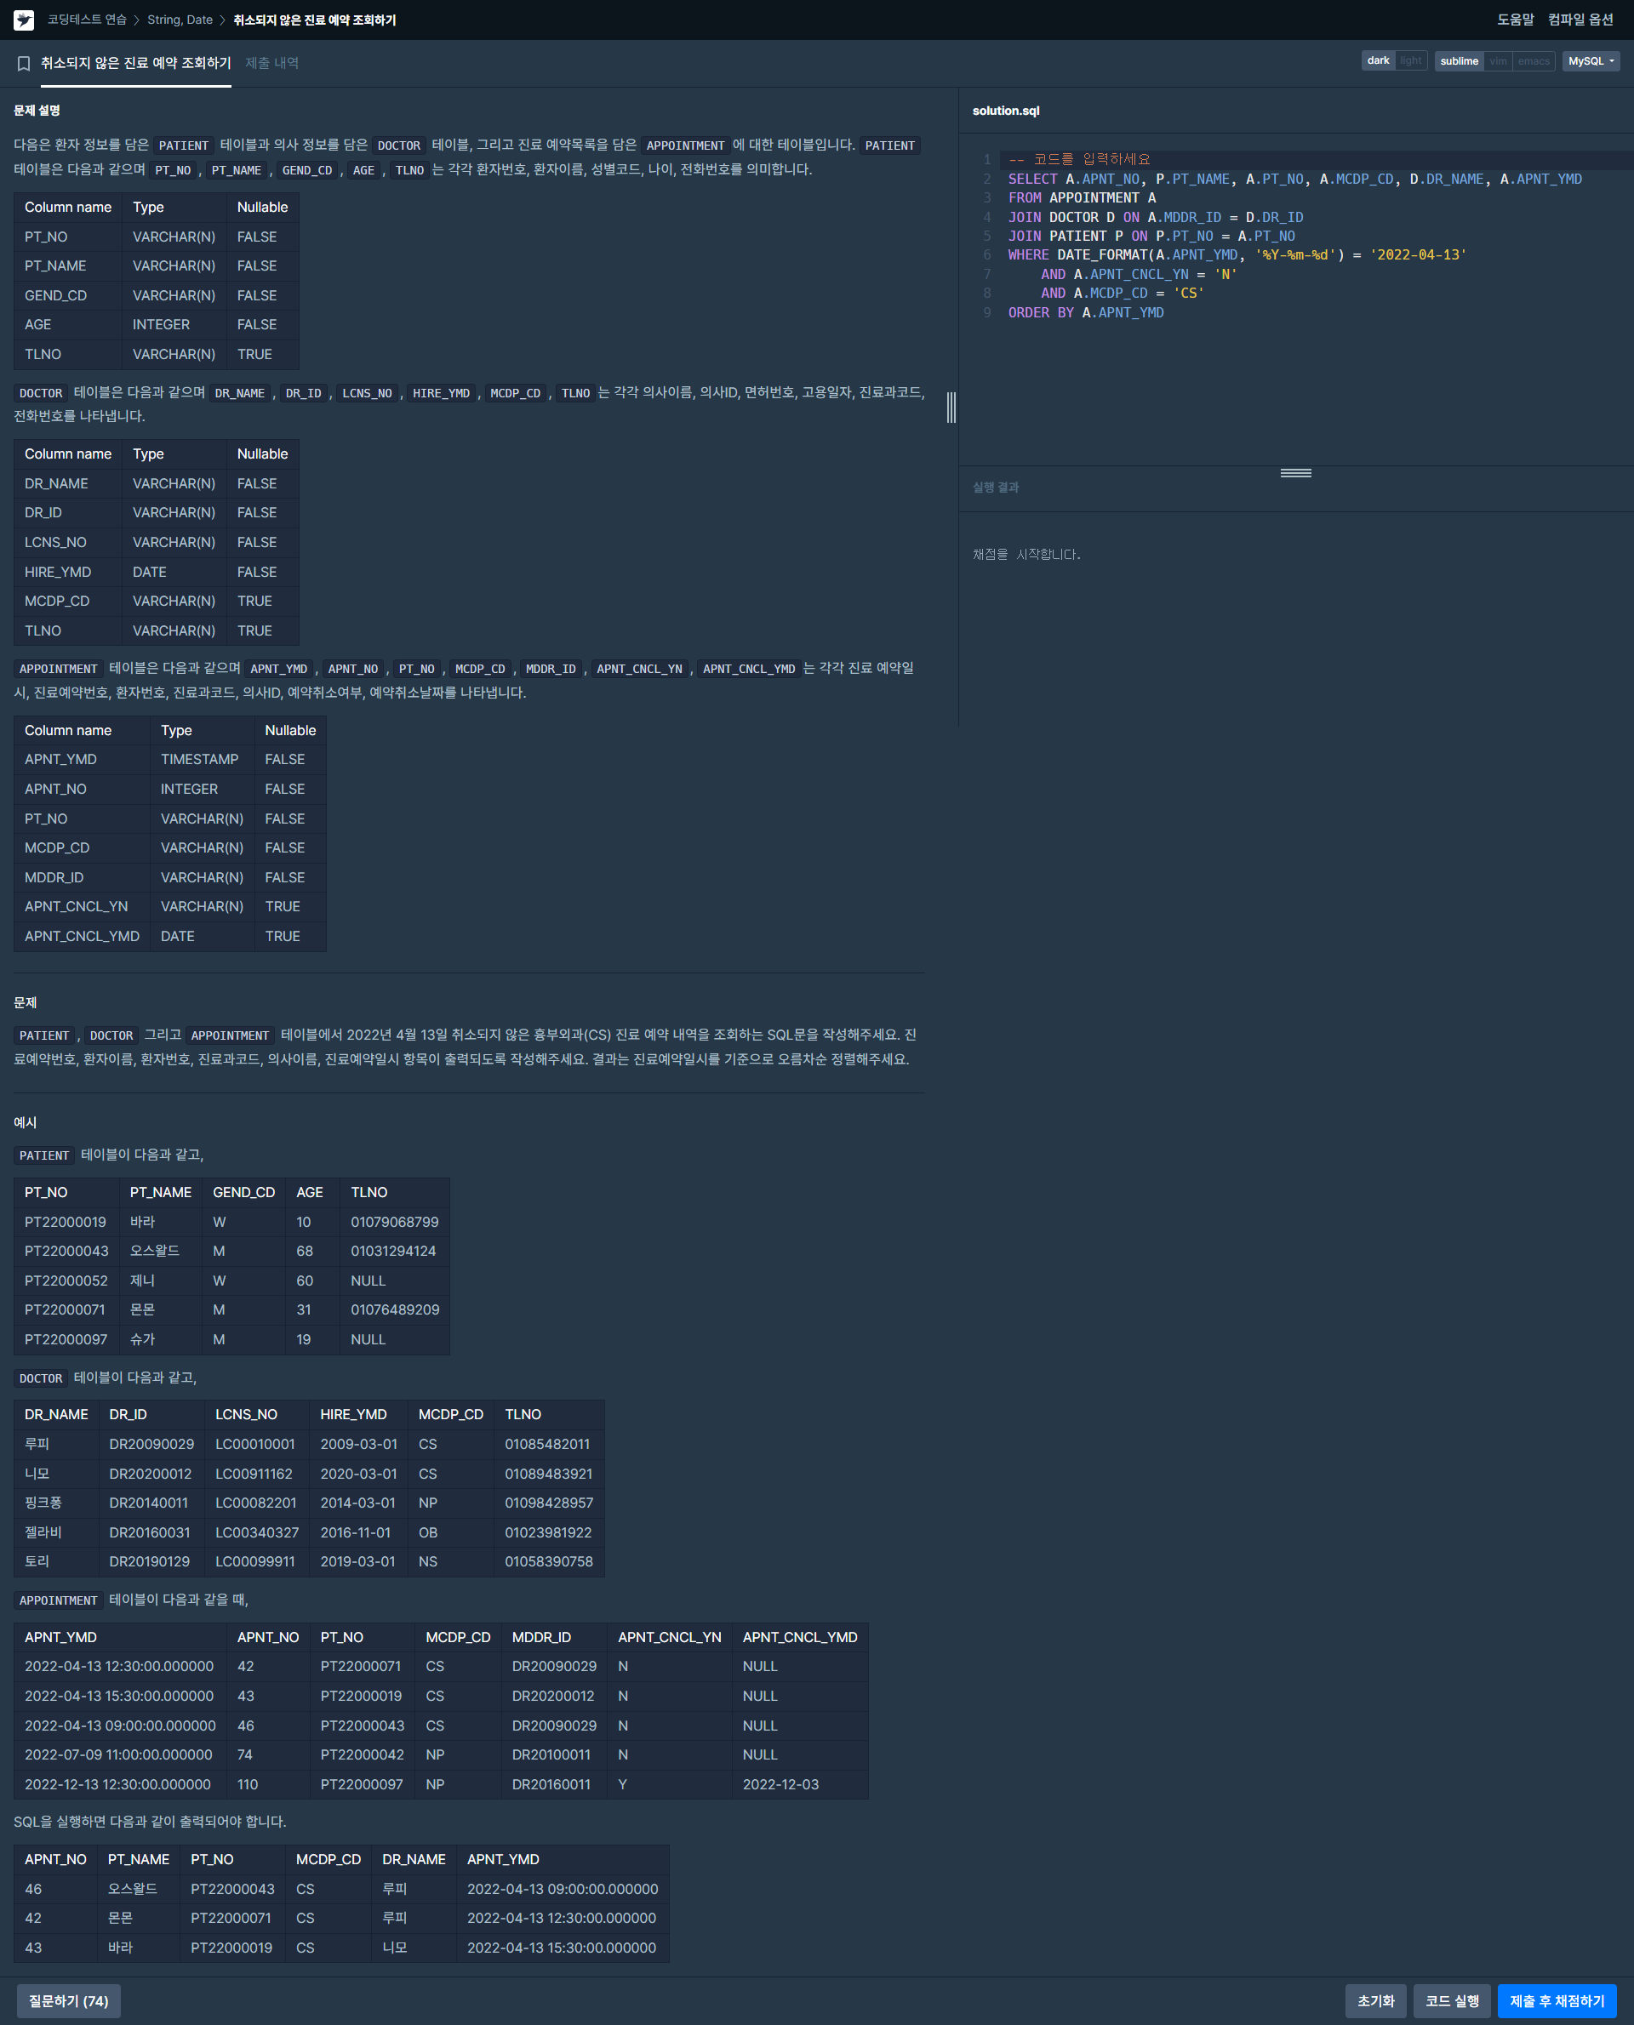1634x2025 pixels.
Task: Switch editor theme to light
Action: point(1410,61)
